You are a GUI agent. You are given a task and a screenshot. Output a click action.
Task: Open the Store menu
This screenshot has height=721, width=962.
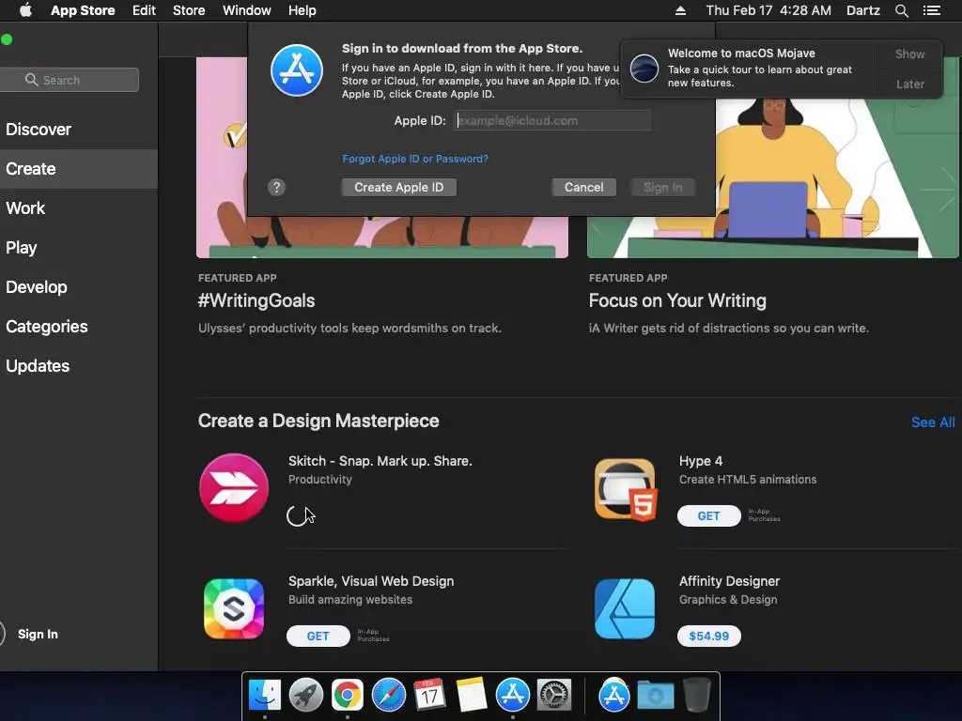189,10
